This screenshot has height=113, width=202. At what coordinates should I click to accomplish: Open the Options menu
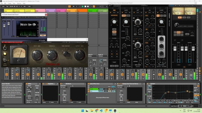[19, 3]
